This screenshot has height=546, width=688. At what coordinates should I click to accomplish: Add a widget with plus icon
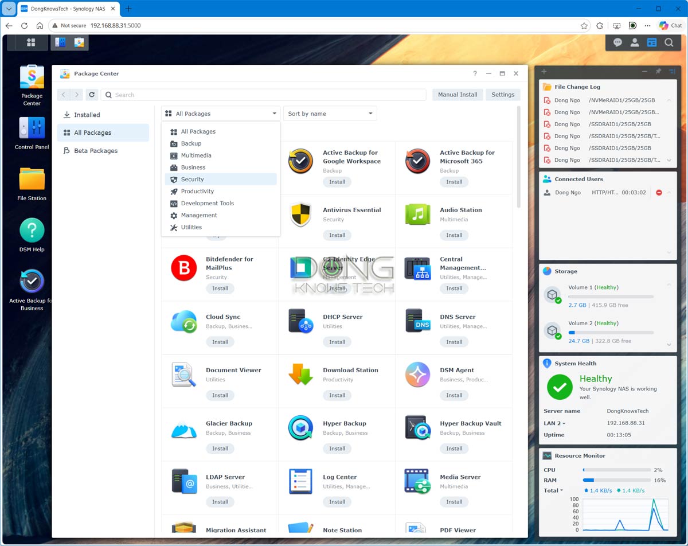point(544,71)
